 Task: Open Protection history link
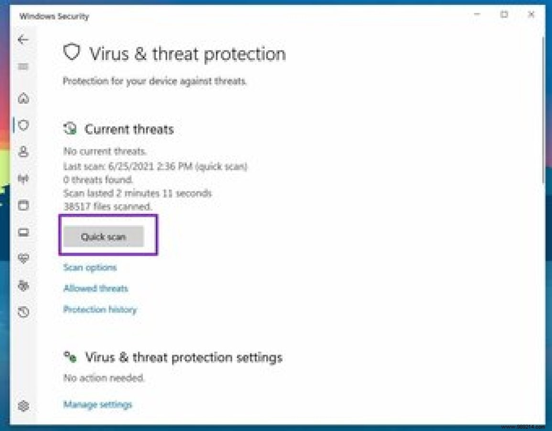coord(100,309)
